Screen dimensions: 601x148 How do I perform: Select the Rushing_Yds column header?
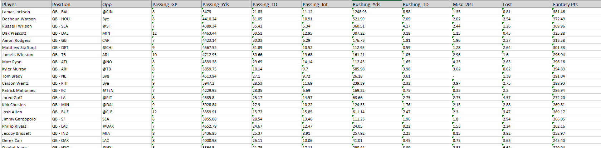(x=377, y=4)
